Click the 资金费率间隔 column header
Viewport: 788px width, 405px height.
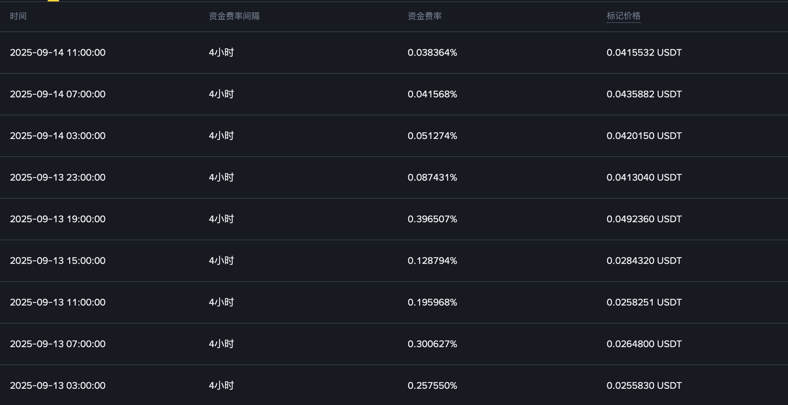click(x=234, y=16)
